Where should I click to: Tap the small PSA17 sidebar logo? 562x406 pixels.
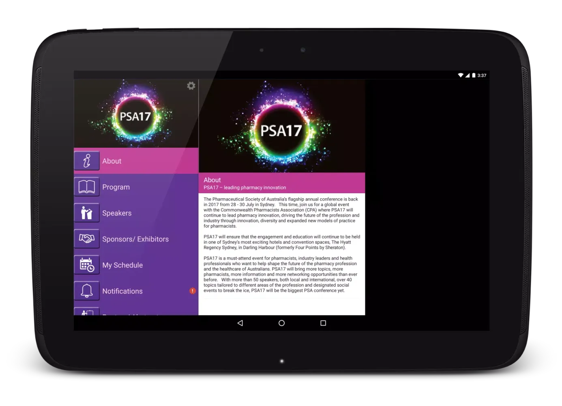click(x=135, y=115)
